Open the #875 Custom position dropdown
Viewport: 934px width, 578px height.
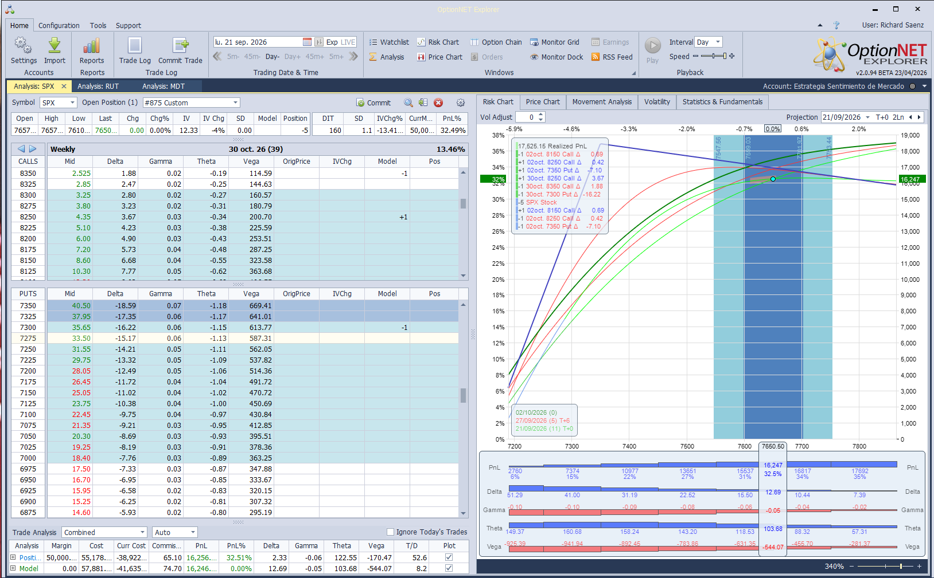192,103
